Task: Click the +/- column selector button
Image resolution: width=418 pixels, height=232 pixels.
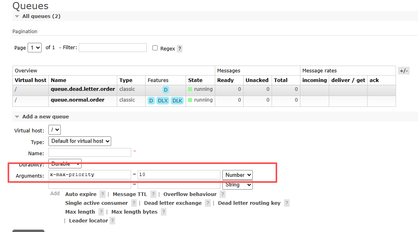Action: point(404,71)
